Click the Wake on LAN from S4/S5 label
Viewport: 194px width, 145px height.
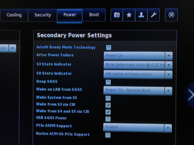point(59,89)
